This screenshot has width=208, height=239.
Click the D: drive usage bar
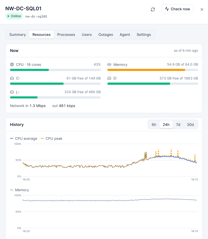[x=153, y=84]
